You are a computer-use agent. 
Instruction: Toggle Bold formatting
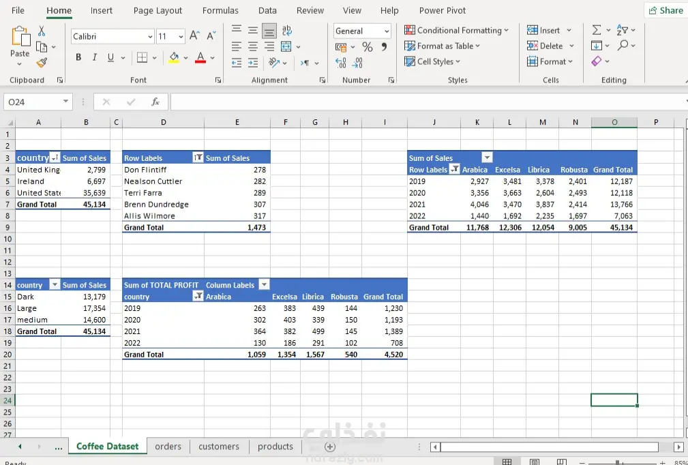78,57
